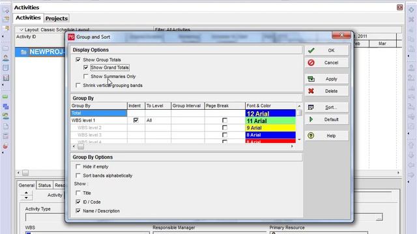
Task: Select the Total row in Group By
Action: tap(98, 113)
